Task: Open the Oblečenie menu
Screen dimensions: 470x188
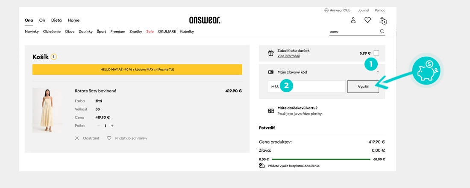Action: (x=52, y=32)
